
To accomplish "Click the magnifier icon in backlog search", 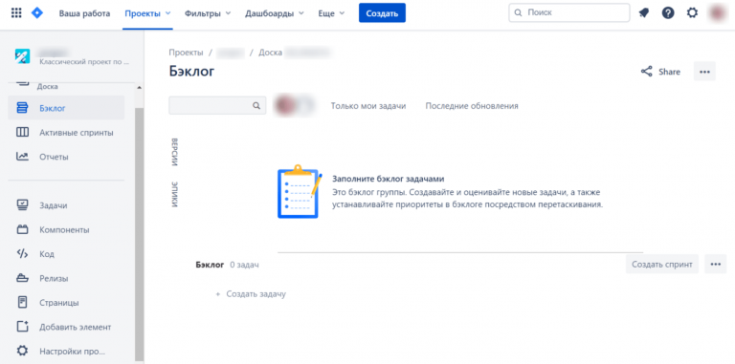I will click(x=256, y=106).
